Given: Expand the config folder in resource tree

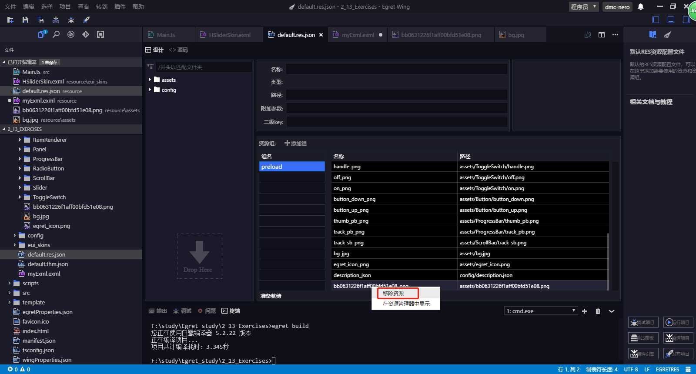Looking at the screenshot, I should pyautogui.click(x=150, y=90).
